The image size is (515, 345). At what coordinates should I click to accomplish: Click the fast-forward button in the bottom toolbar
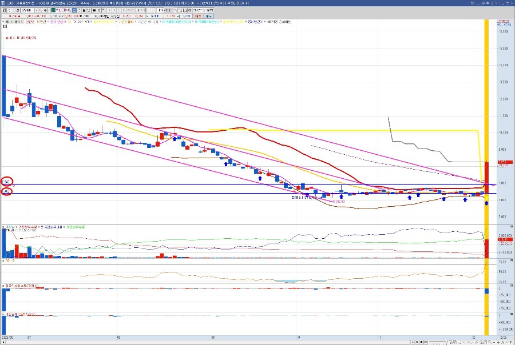point(426,342)
